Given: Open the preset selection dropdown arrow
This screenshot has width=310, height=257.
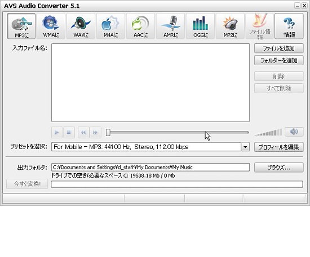Looking at the screenshot, I should click(245, 147).
